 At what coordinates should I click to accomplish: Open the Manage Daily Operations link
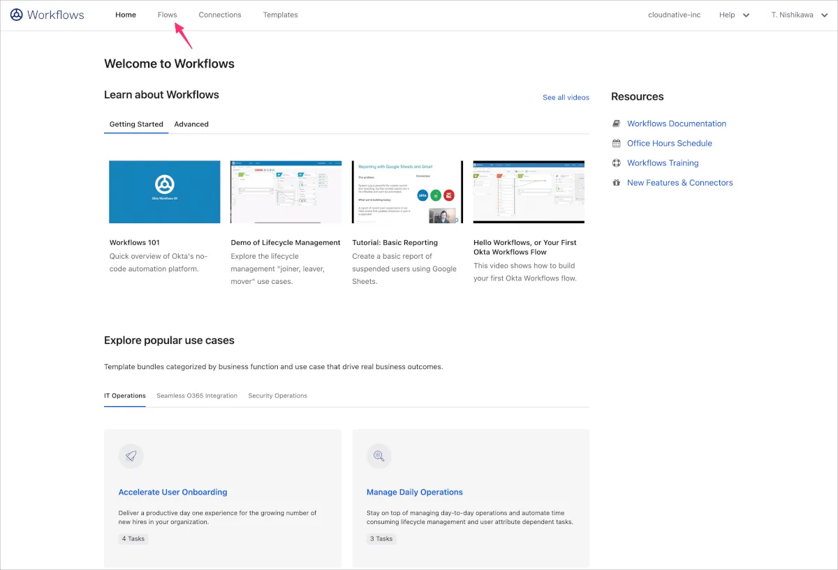click(415, 492)
